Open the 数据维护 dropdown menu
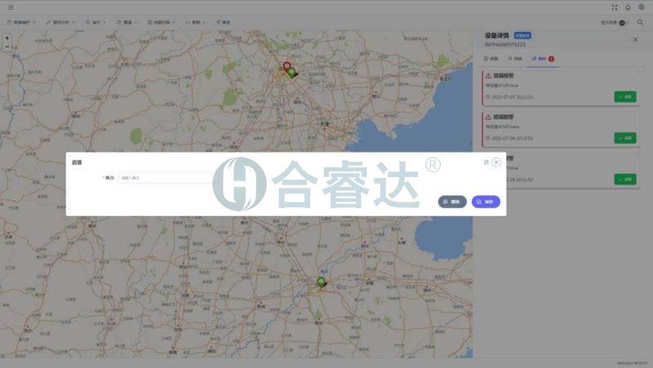This screenshot has width=653, height=368. (22, 23)
